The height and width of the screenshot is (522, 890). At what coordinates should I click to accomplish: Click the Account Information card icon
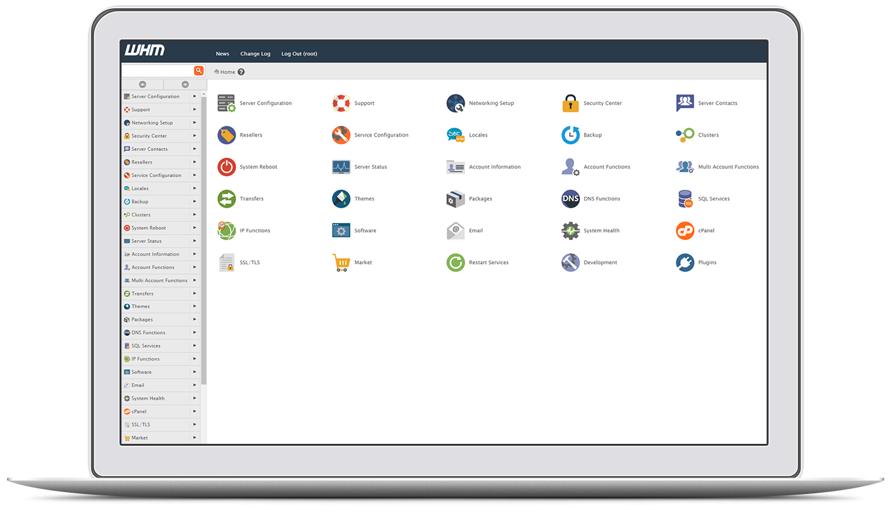456,167
